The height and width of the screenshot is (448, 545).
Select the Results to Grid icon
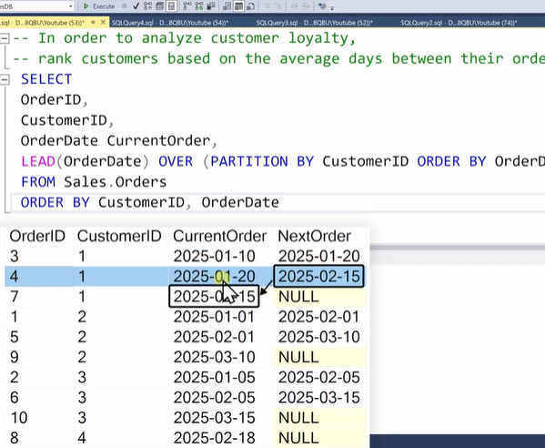coord(238,6)
